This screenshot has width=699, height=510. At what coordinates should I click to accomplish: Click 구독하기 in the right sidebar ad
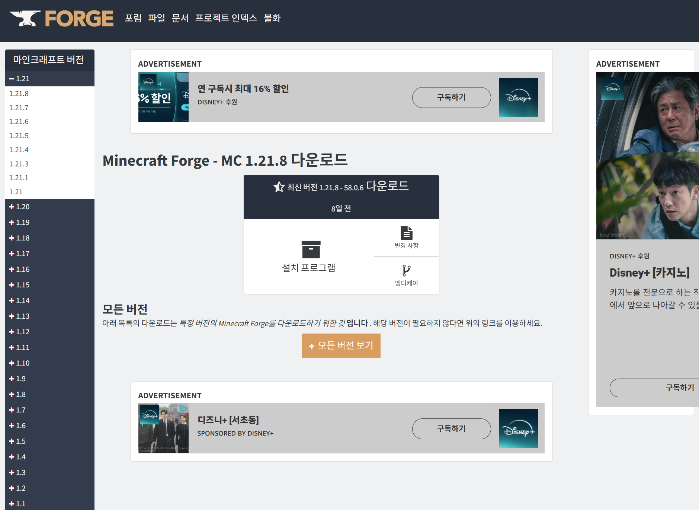(654, 388)
